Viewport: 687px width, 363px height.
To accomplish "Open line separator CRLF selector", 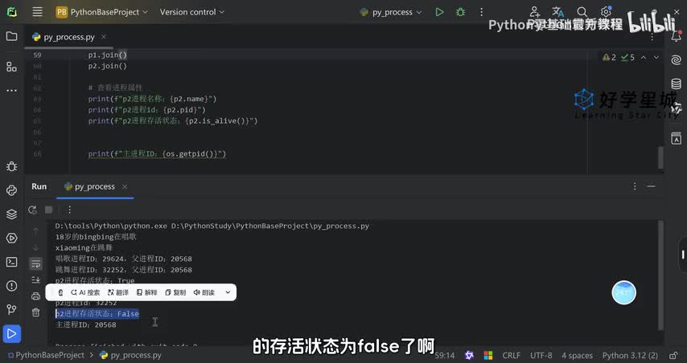I will [512, 355].
